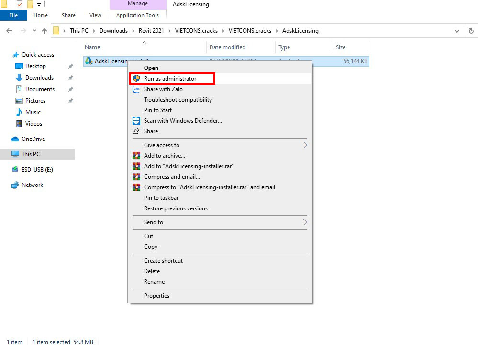
Task: Refresh the folder view with the refresh icon
Action: coord(471,30)
